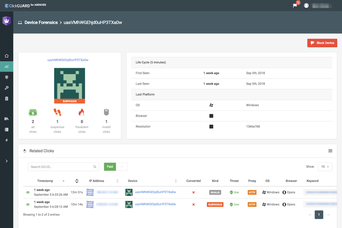Viewport: 342px width, 228px height.
Task: Open the shield protection icon in sidebar
Action: coord(6,77)
